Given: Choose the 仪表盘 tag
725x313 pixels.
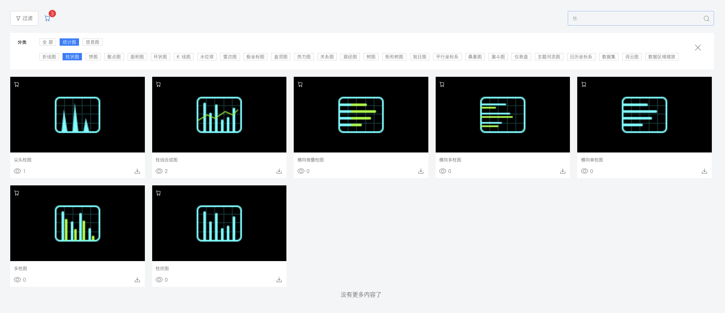Looking at the screenshot, I should 521,57.
